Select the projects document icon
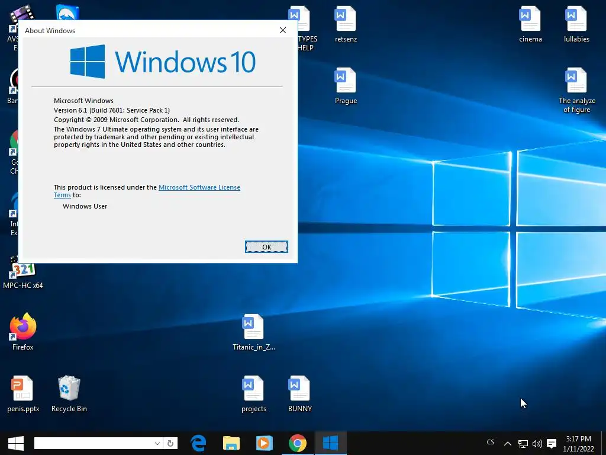 (x=253, y=394)
